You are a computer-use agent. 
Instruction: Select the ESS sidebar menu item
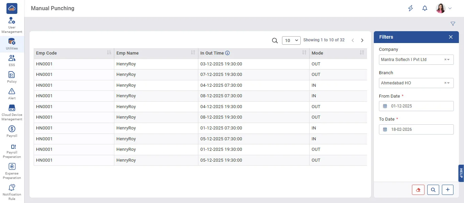[x=12, y=60]
